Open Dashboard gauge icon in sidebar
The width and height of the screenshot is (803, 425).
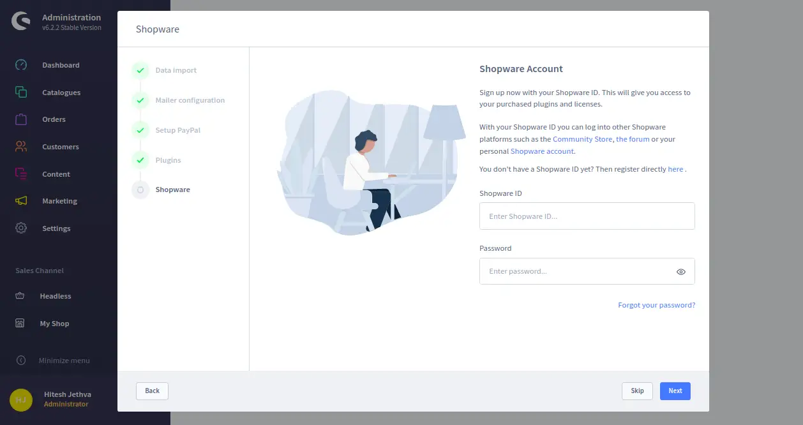pyautogui.click(x=21, y=65)
